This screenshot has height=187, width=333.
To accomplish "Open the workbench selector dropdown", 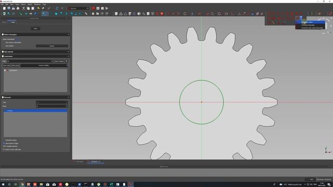I will click(x=78, y=8).
